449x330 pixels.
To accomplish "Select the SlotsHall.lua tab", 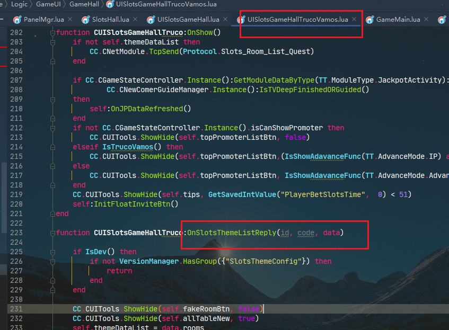I will click(110, 20).
